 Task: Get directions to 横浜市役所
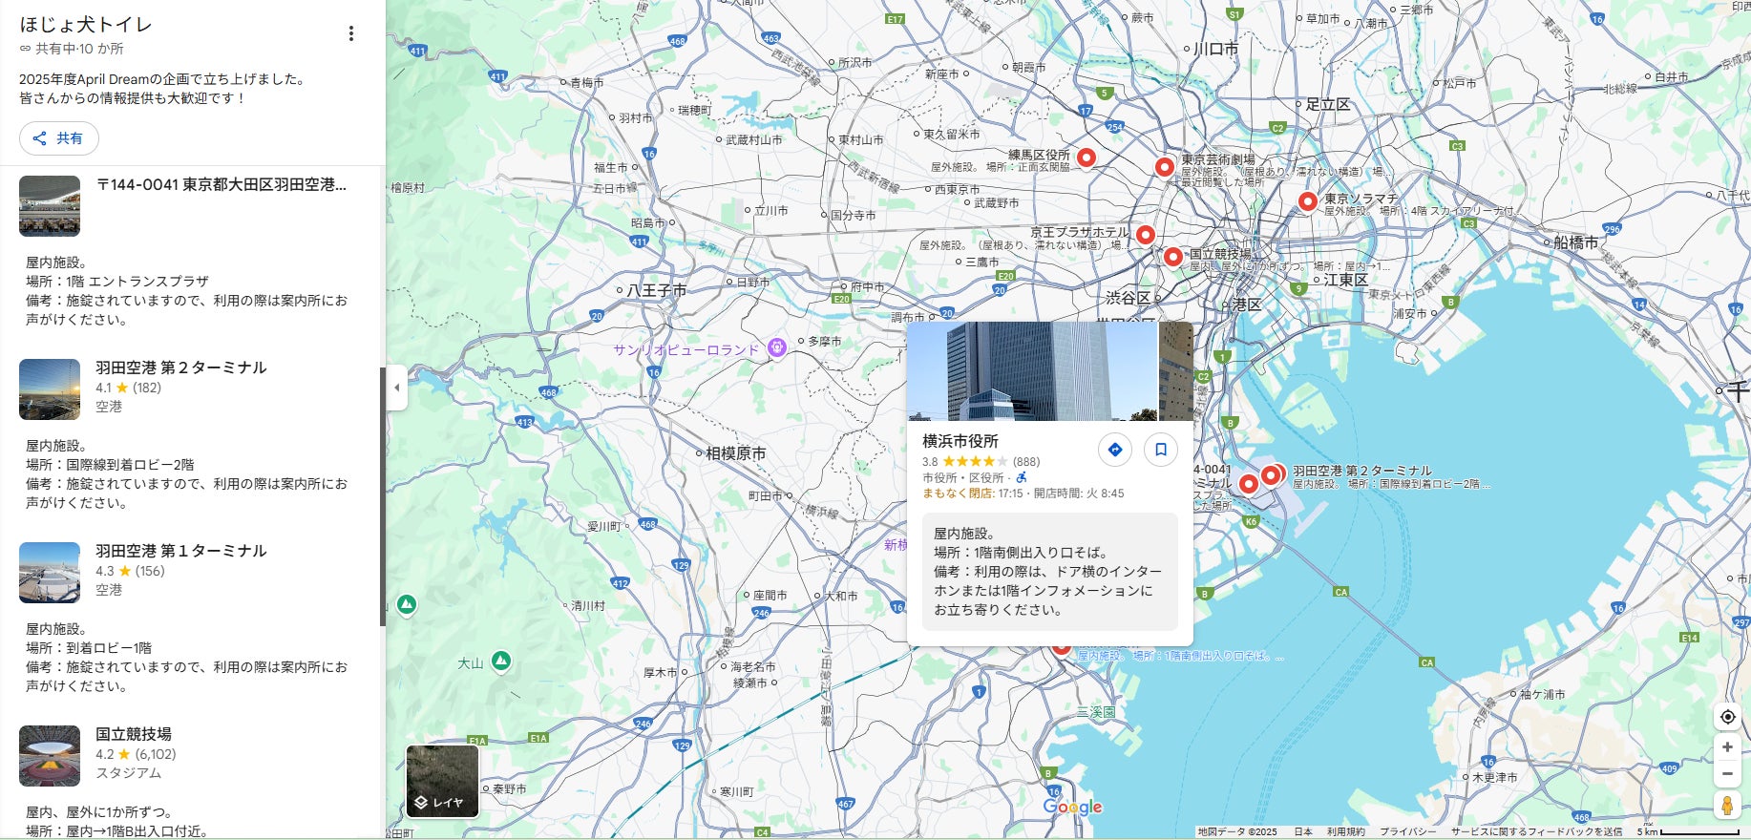point(1115,450)
